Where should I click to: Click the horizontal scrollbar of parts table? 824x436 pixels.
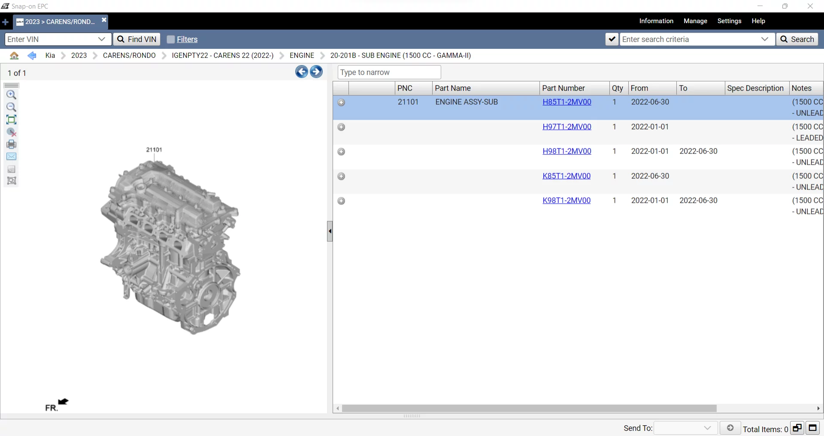pos(529,409)
